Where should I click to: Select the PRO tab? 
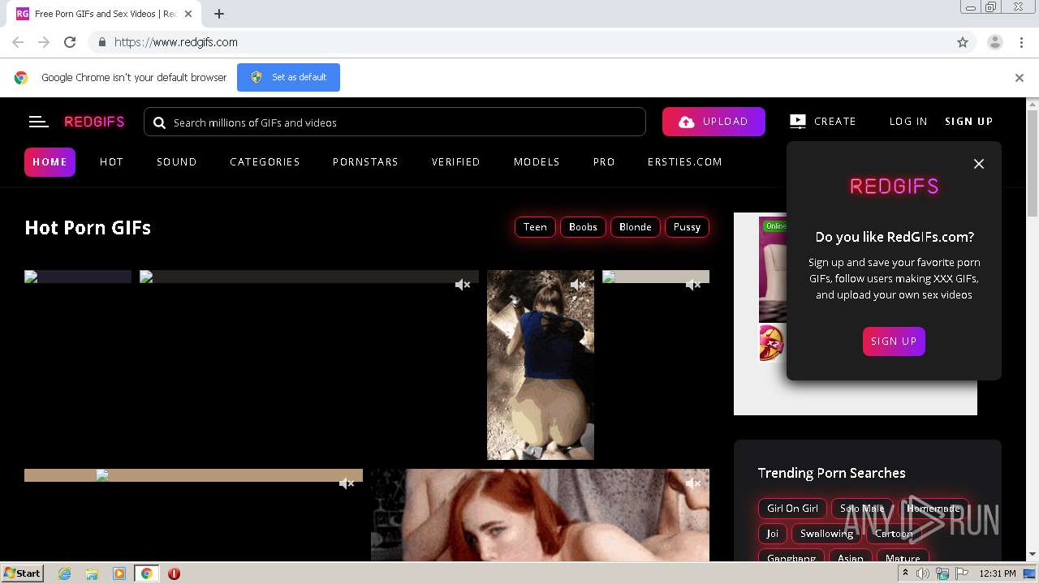click(x=604, y=162)
